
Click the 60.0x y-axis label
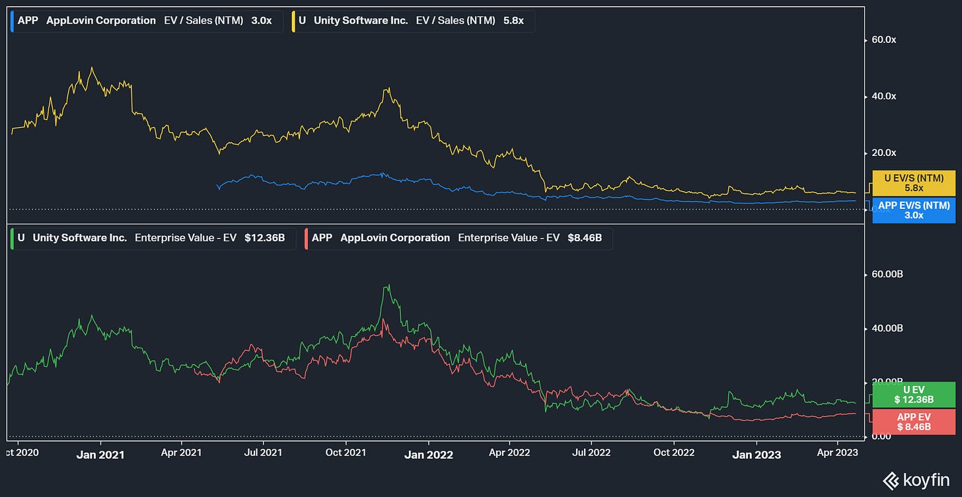pyautogui.click(x=883, y=40)
